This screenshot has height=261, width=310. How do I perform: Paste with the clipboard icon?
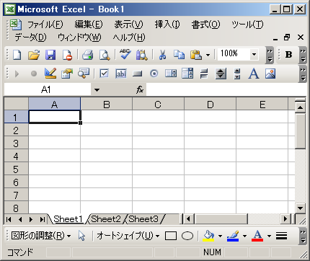coord(196,55)
